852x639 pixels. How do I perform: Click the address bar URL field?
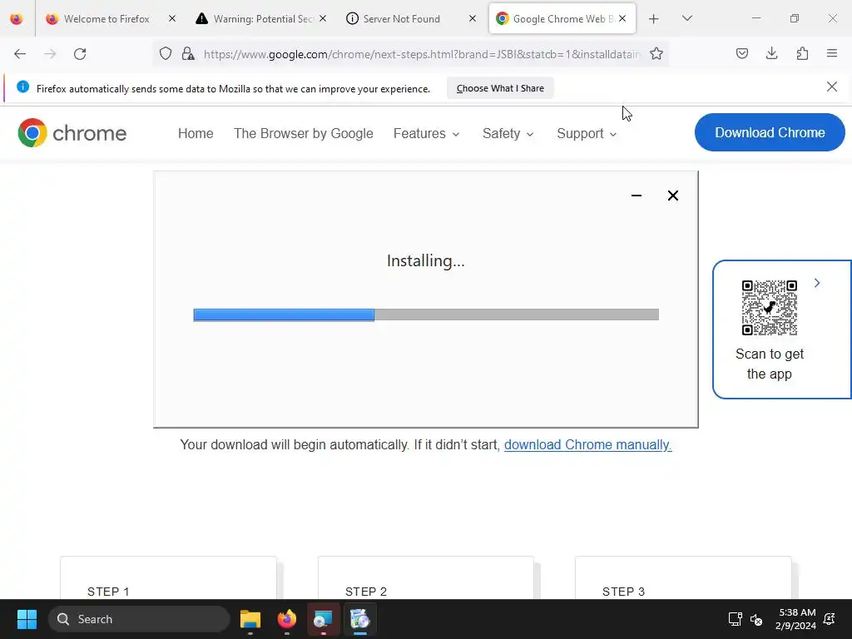pos(422,54)
